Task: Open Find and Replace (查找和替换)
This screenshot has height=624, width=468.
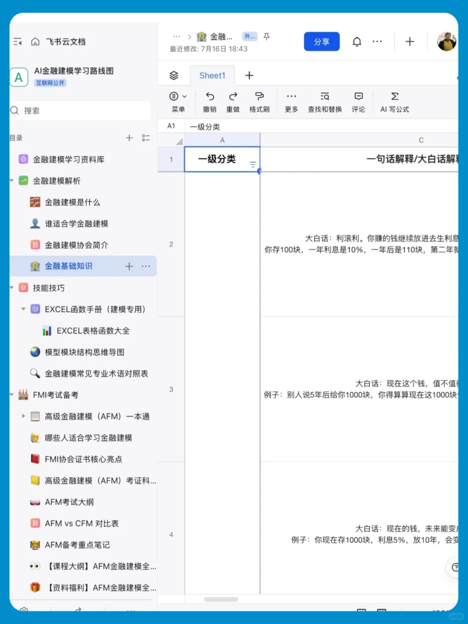Action: [324, 96]
